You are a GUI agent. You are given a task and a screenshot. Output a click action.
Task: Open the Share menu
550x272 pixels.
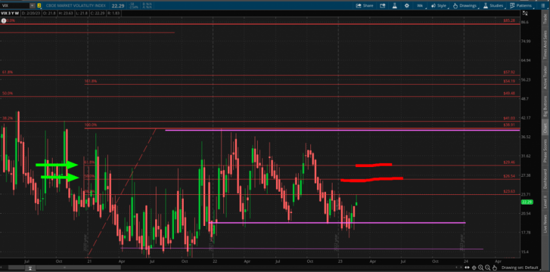364,6
